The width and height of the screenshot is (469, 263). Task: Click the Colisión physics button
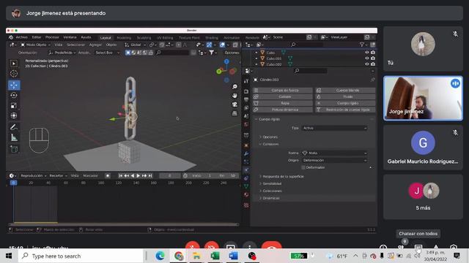(x=283, y=96)
